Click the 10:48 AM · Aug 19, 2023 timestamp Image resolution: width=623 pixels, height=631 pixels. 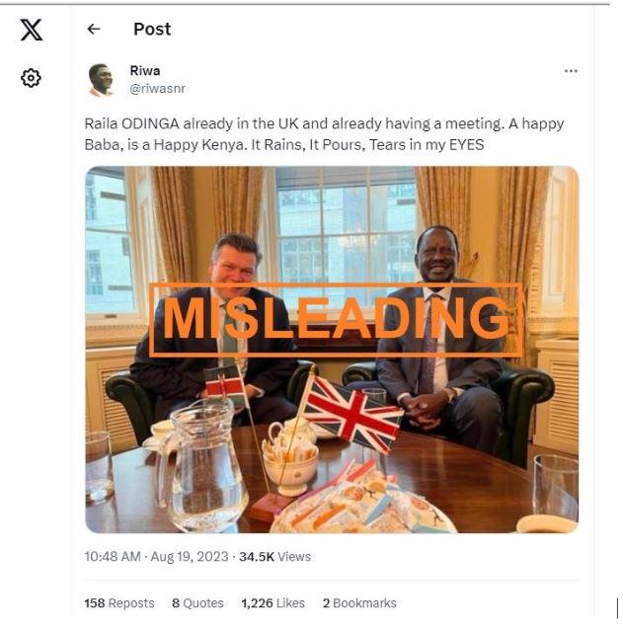(156, 557)
